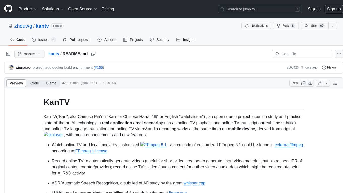Focus the Go to file field
This screenshot has width=343, height=193.
(x=302, y=54)
